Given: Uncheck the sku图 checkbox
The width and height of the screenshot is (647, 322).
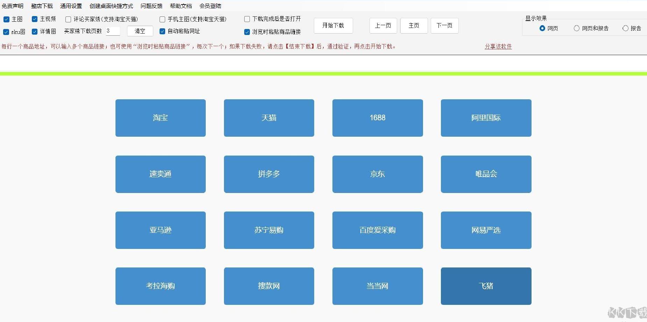Looking at the screenshot, I should (x=6, y=32).
